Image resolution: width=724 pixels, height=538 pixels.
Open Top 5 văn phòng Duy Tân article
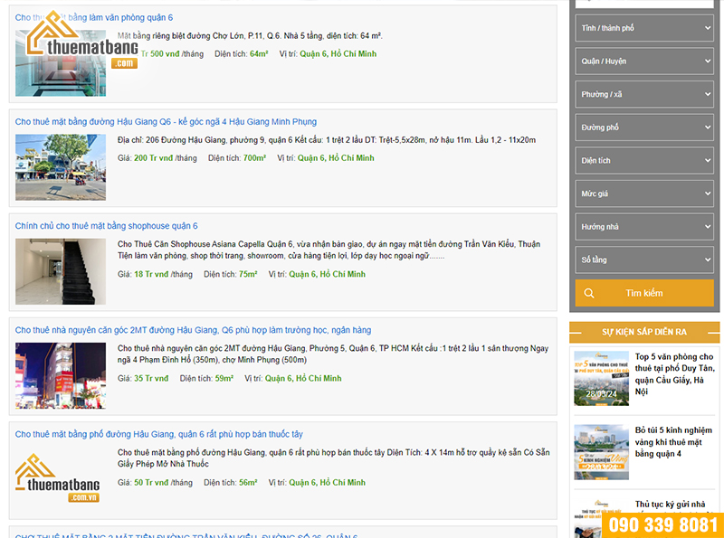pyautogui.click(x=674, y=374)
